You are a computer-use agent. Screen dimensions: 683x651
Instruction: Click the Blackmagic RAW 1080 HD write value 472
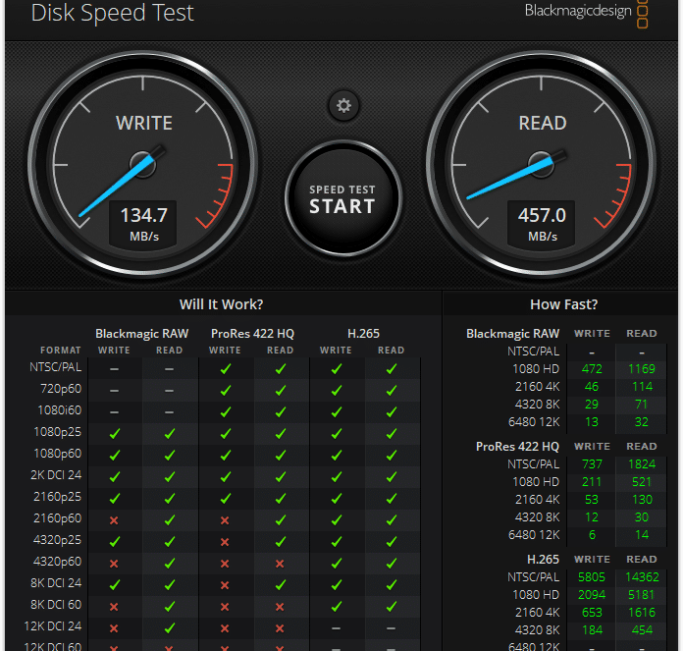[x=592, y=368]
